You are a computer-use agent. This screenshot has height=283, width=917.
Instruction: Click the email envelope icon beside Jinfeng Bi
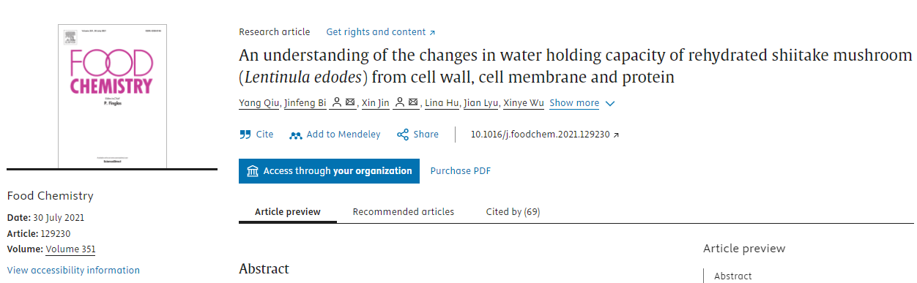point(350,103)
